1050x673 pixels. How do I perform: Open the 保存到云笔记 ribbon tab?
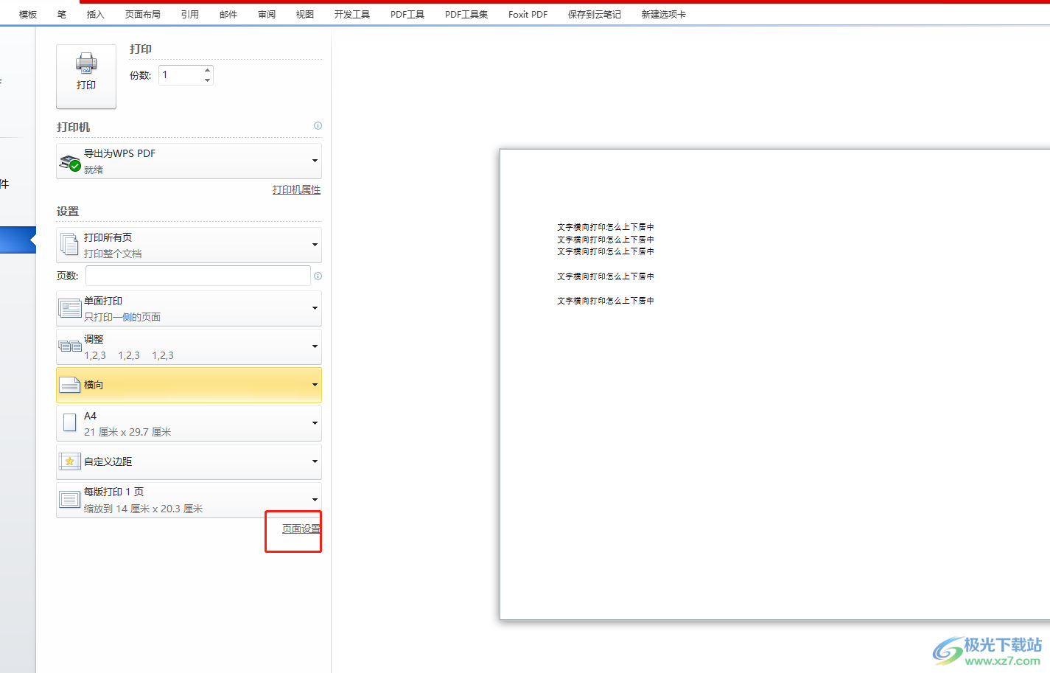595,15
